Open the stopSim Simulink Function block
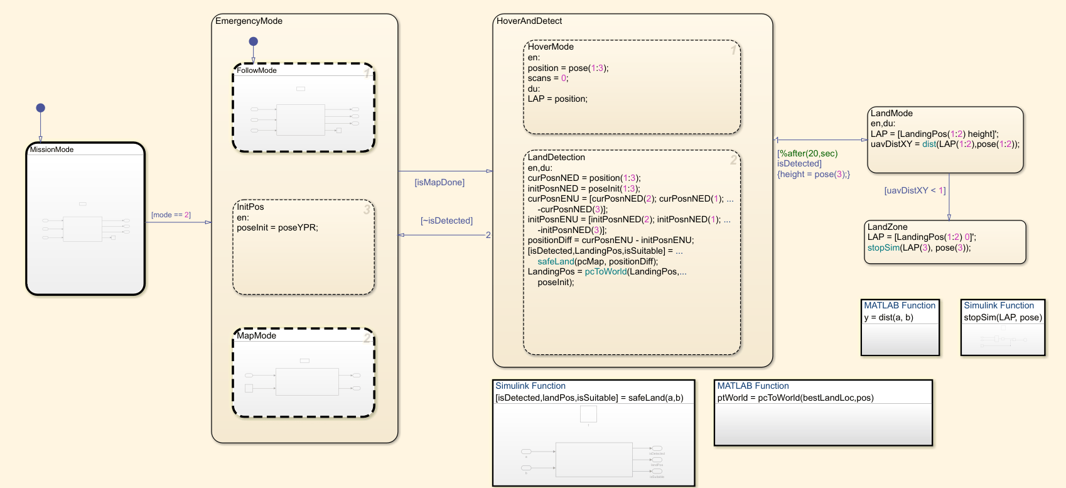This screenshot has height=488, width=1066. pyautogui.click(x=1003, y=327)
